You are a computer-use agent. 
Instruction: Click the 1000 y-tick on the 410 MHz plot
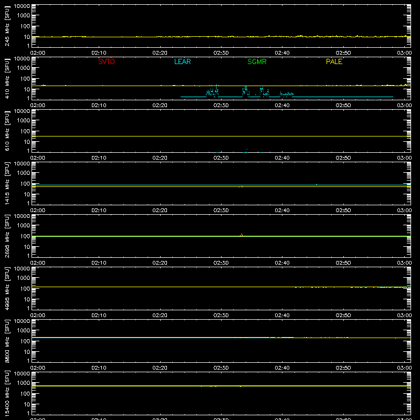[x=24, y=68]
